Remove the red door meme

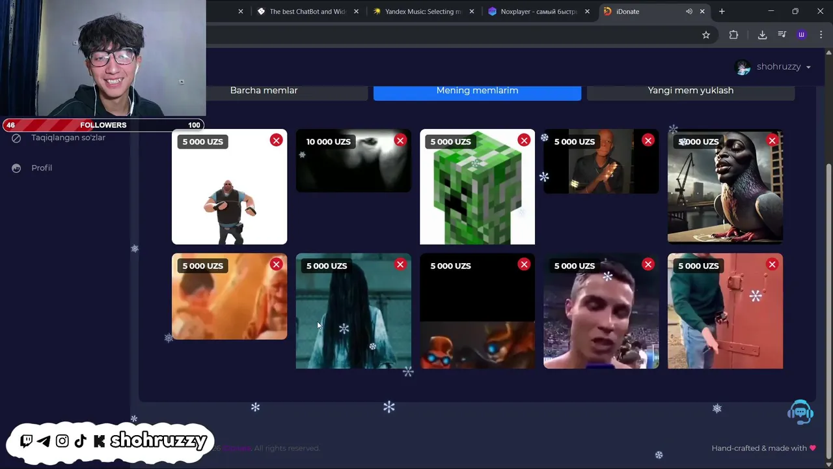click(772, 264)
